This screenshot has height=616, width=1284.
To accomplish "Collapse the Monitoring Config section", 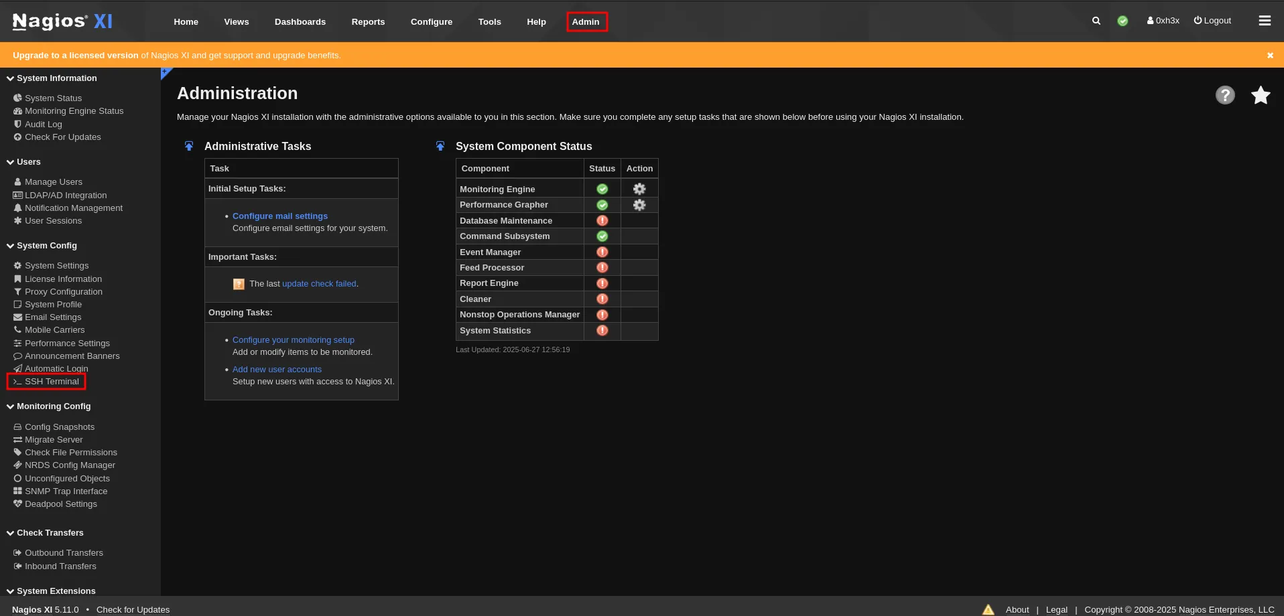I will point(48,406).
